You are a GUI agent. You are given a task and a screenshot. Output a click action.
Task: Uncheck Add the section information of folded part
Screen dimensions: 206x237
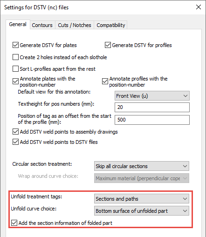point(14,223)
